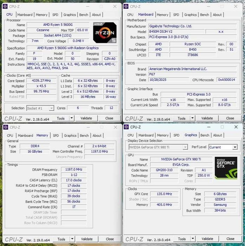
Task: Click the CPU-Z app icon in the Mainboard window title bar
Action: [126, 6]
